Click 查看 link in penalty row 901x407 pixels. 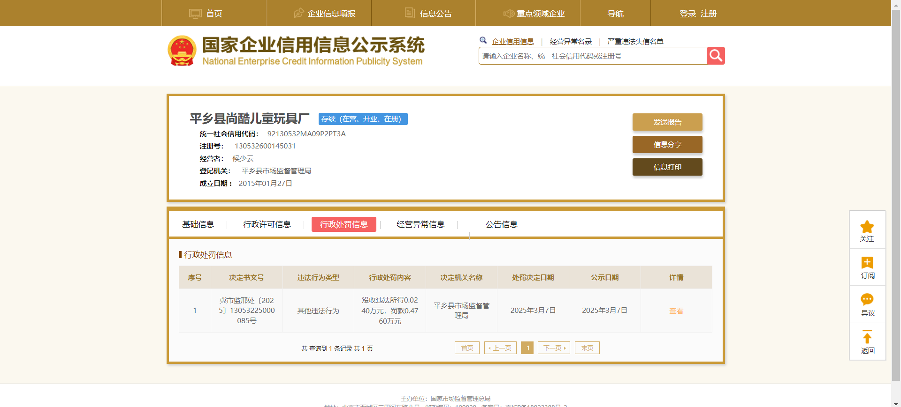point(676,311)
